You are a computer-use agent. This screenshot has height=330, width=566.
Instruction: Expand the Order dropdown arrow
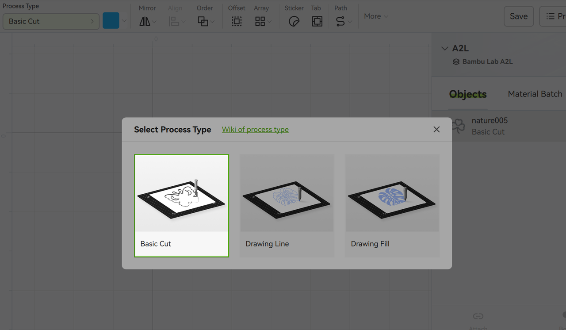pyautogui.click(x=212, y=22)
